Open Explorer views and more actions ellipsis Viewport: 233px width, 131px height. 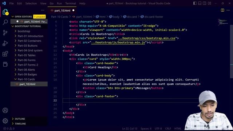click(43, 10)
